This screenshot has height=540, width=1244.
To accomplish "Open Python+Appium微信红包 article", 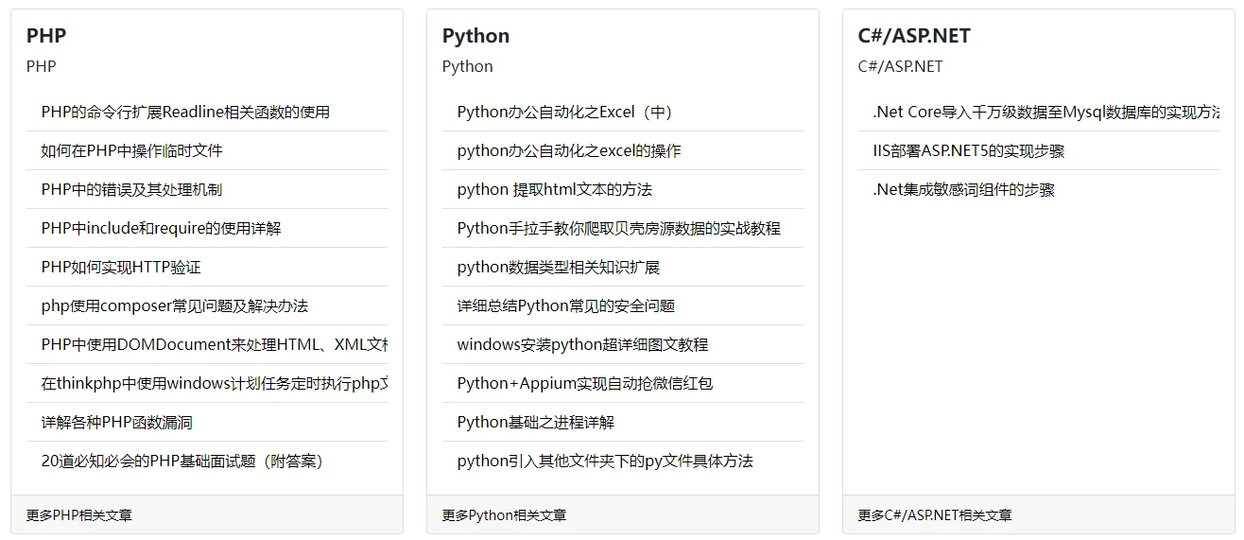I will point(584,383).
